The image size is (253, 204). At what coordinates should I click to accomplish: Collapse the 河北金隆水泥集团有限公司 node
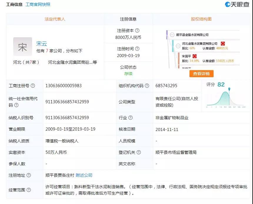[x=178, y=46]
